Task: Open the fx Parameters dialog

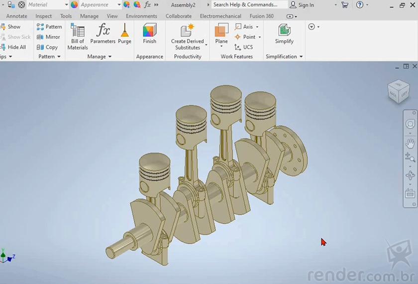Action: point(103,34)
